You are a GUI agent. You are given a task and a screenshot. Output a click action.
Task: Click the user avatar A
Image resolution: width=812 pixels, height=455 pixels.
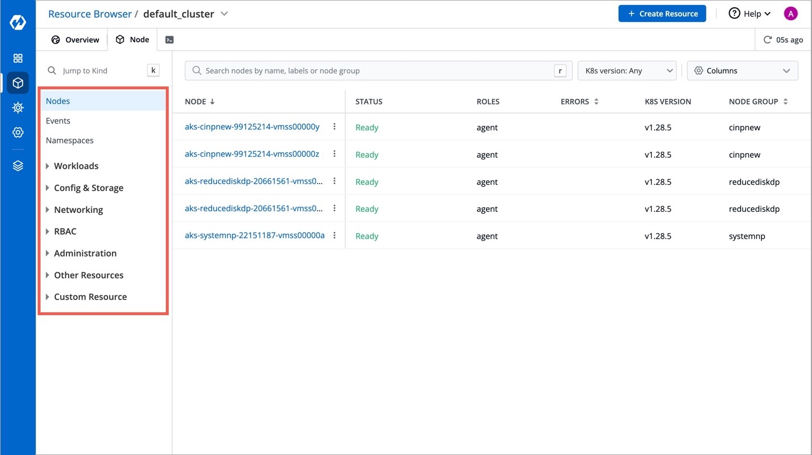point(791,14)
